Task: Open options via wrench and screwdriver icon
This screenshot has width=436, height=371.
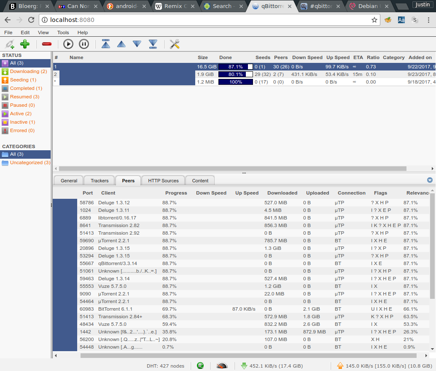Action: 175,44
